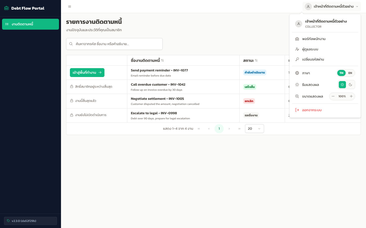
Task: Select page 1 in pagination
Action: point(219,129)
